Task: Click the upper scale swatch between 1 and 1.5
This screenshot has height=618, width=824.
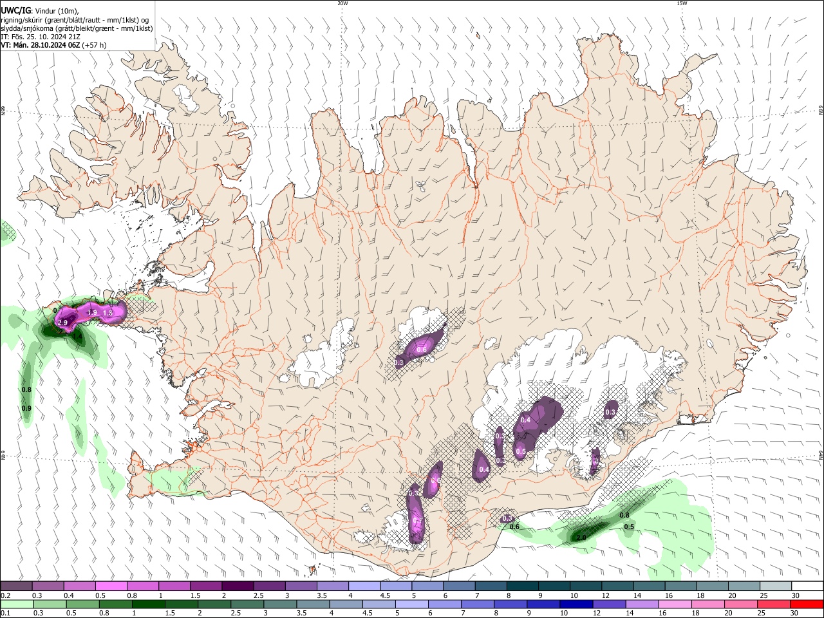Action: (174, 586)
